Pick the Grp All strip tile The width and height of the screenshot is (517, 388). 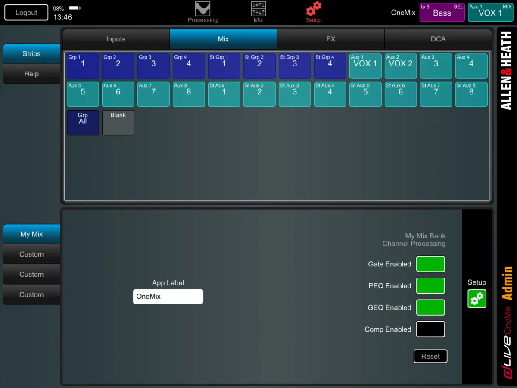coord(83,123)
